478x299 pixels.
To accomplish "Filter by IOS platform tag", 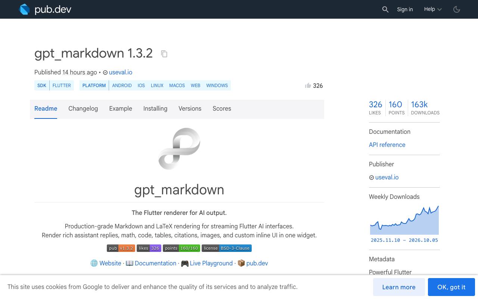I will click(141, 86).
